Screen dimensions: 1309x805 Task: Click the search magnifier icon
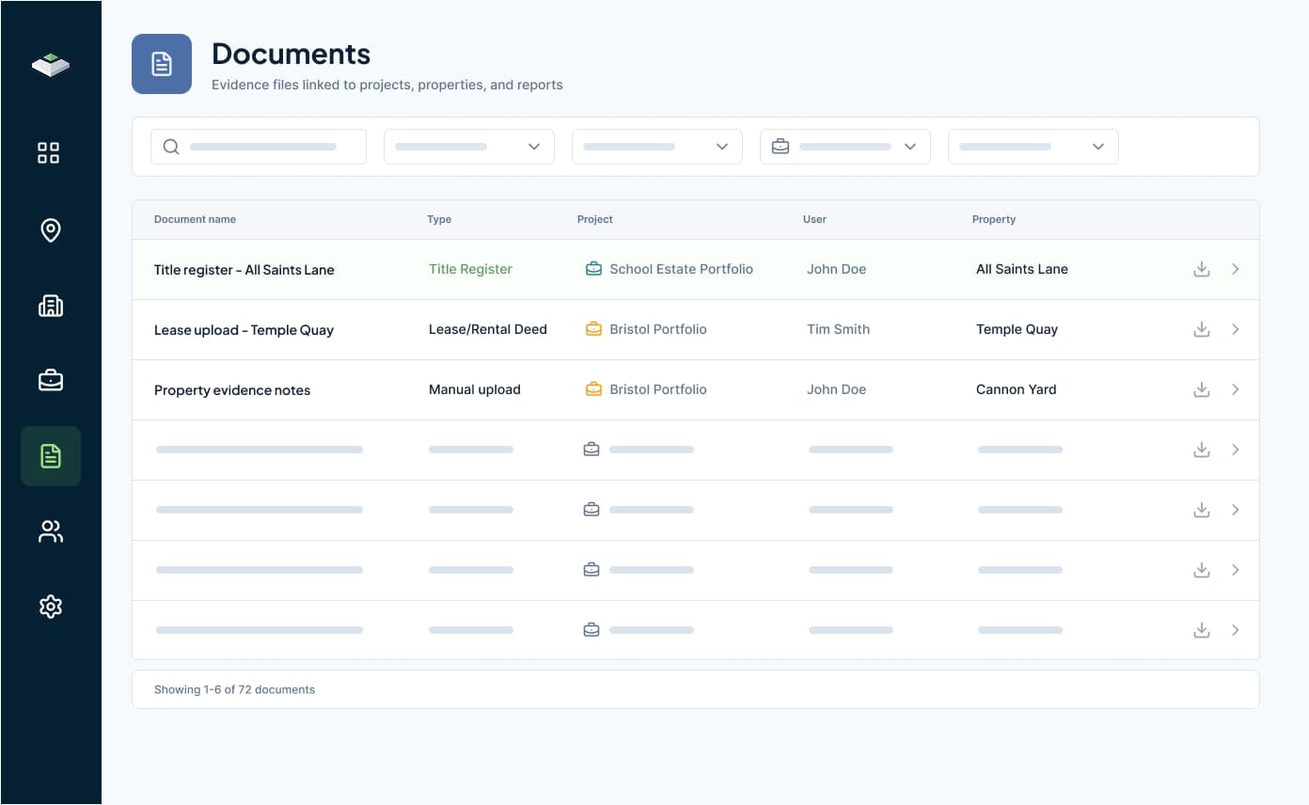coord(171,147)
